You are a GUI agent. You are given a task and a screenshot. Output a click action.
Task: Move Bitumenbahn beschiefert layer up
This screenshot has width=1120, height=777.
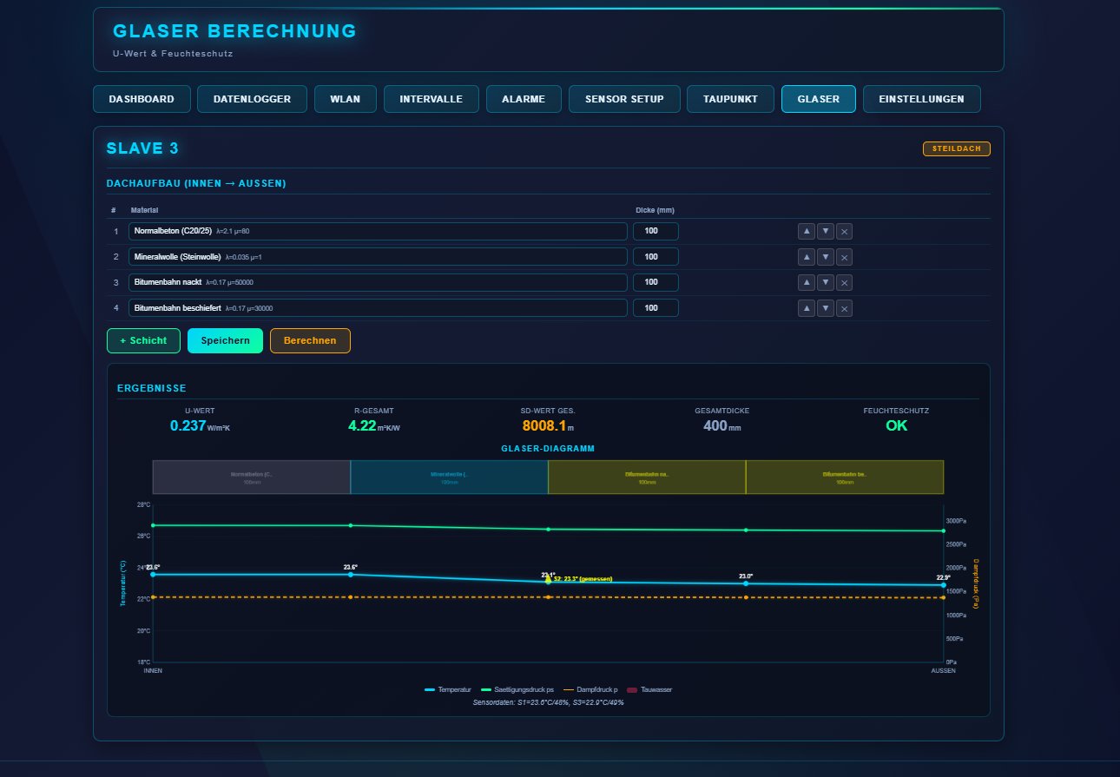(807, 308)
